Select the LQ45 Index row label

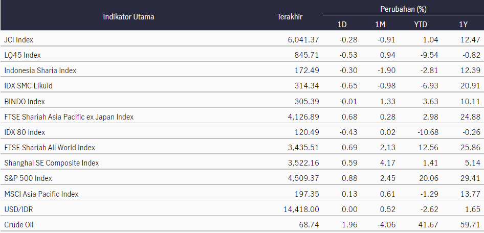coord(23,55)
